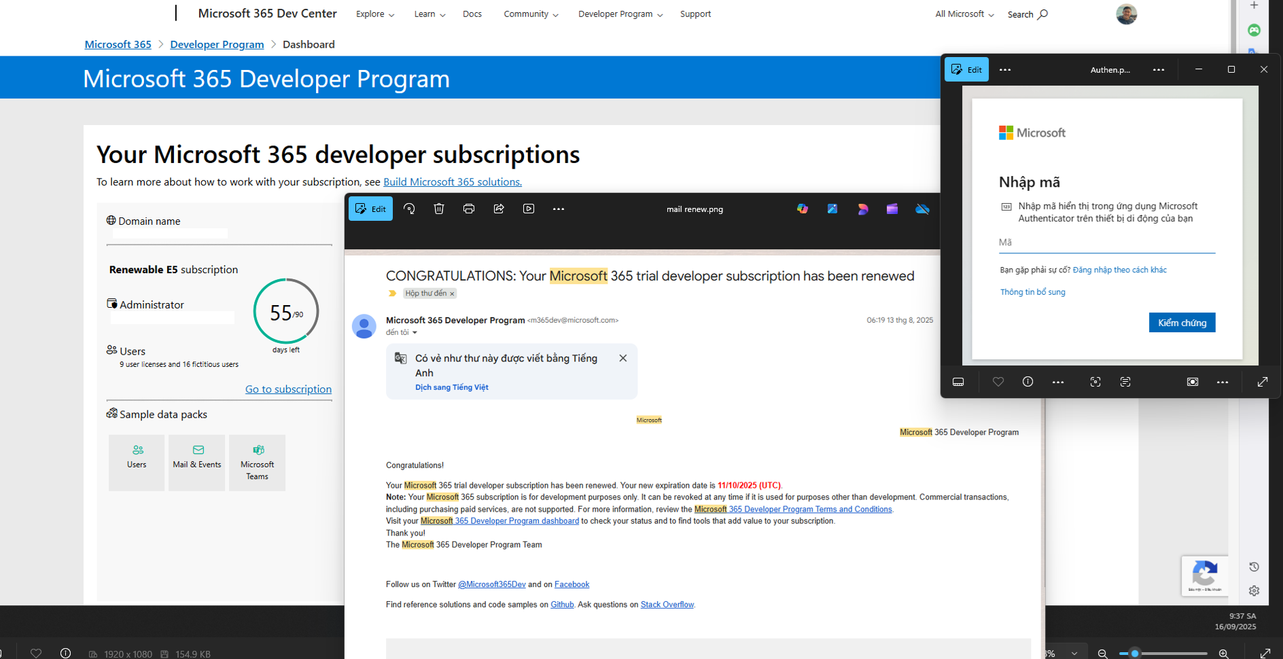Click the crossed-out OneDrive cloud icon
The height and width of the screenshot is (659, 1283).
point(922,209)
